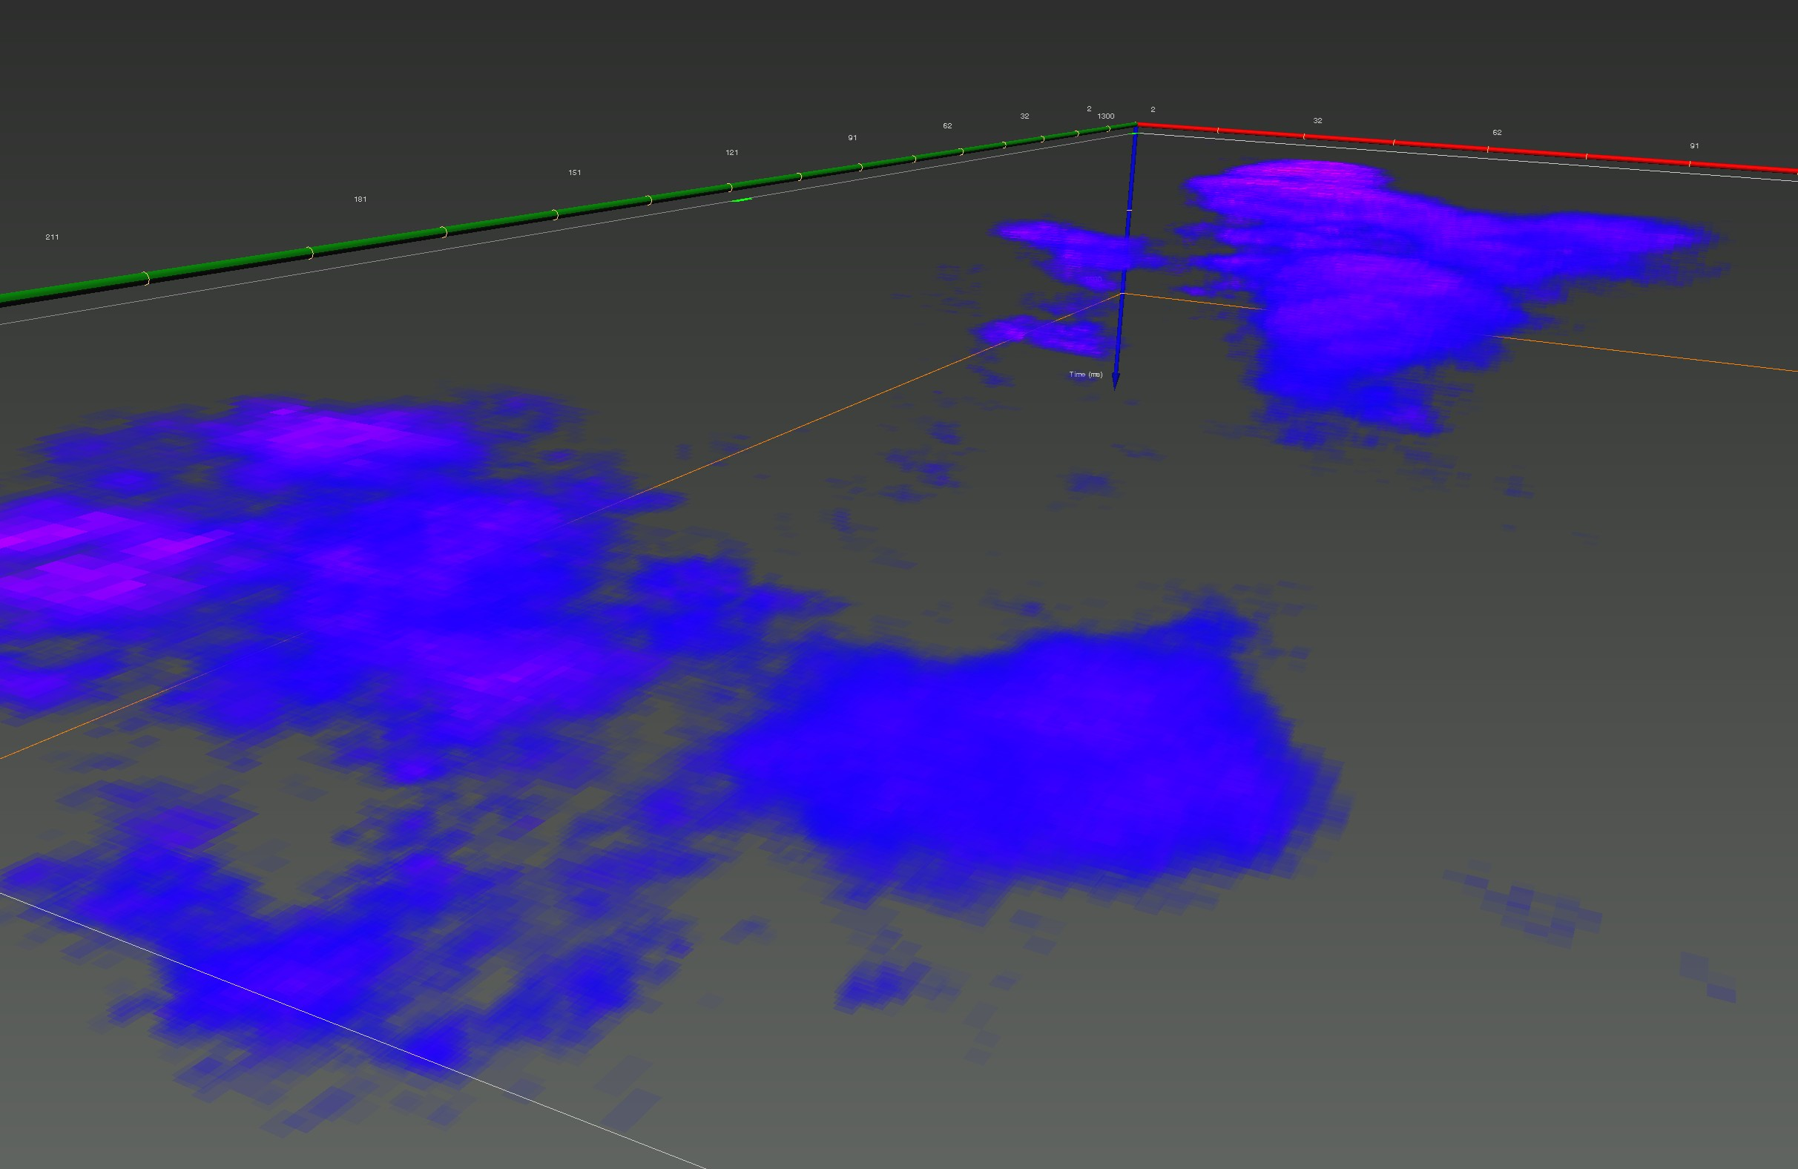Click the 'Time (ms)' axis label

[x=1086, y=375]
